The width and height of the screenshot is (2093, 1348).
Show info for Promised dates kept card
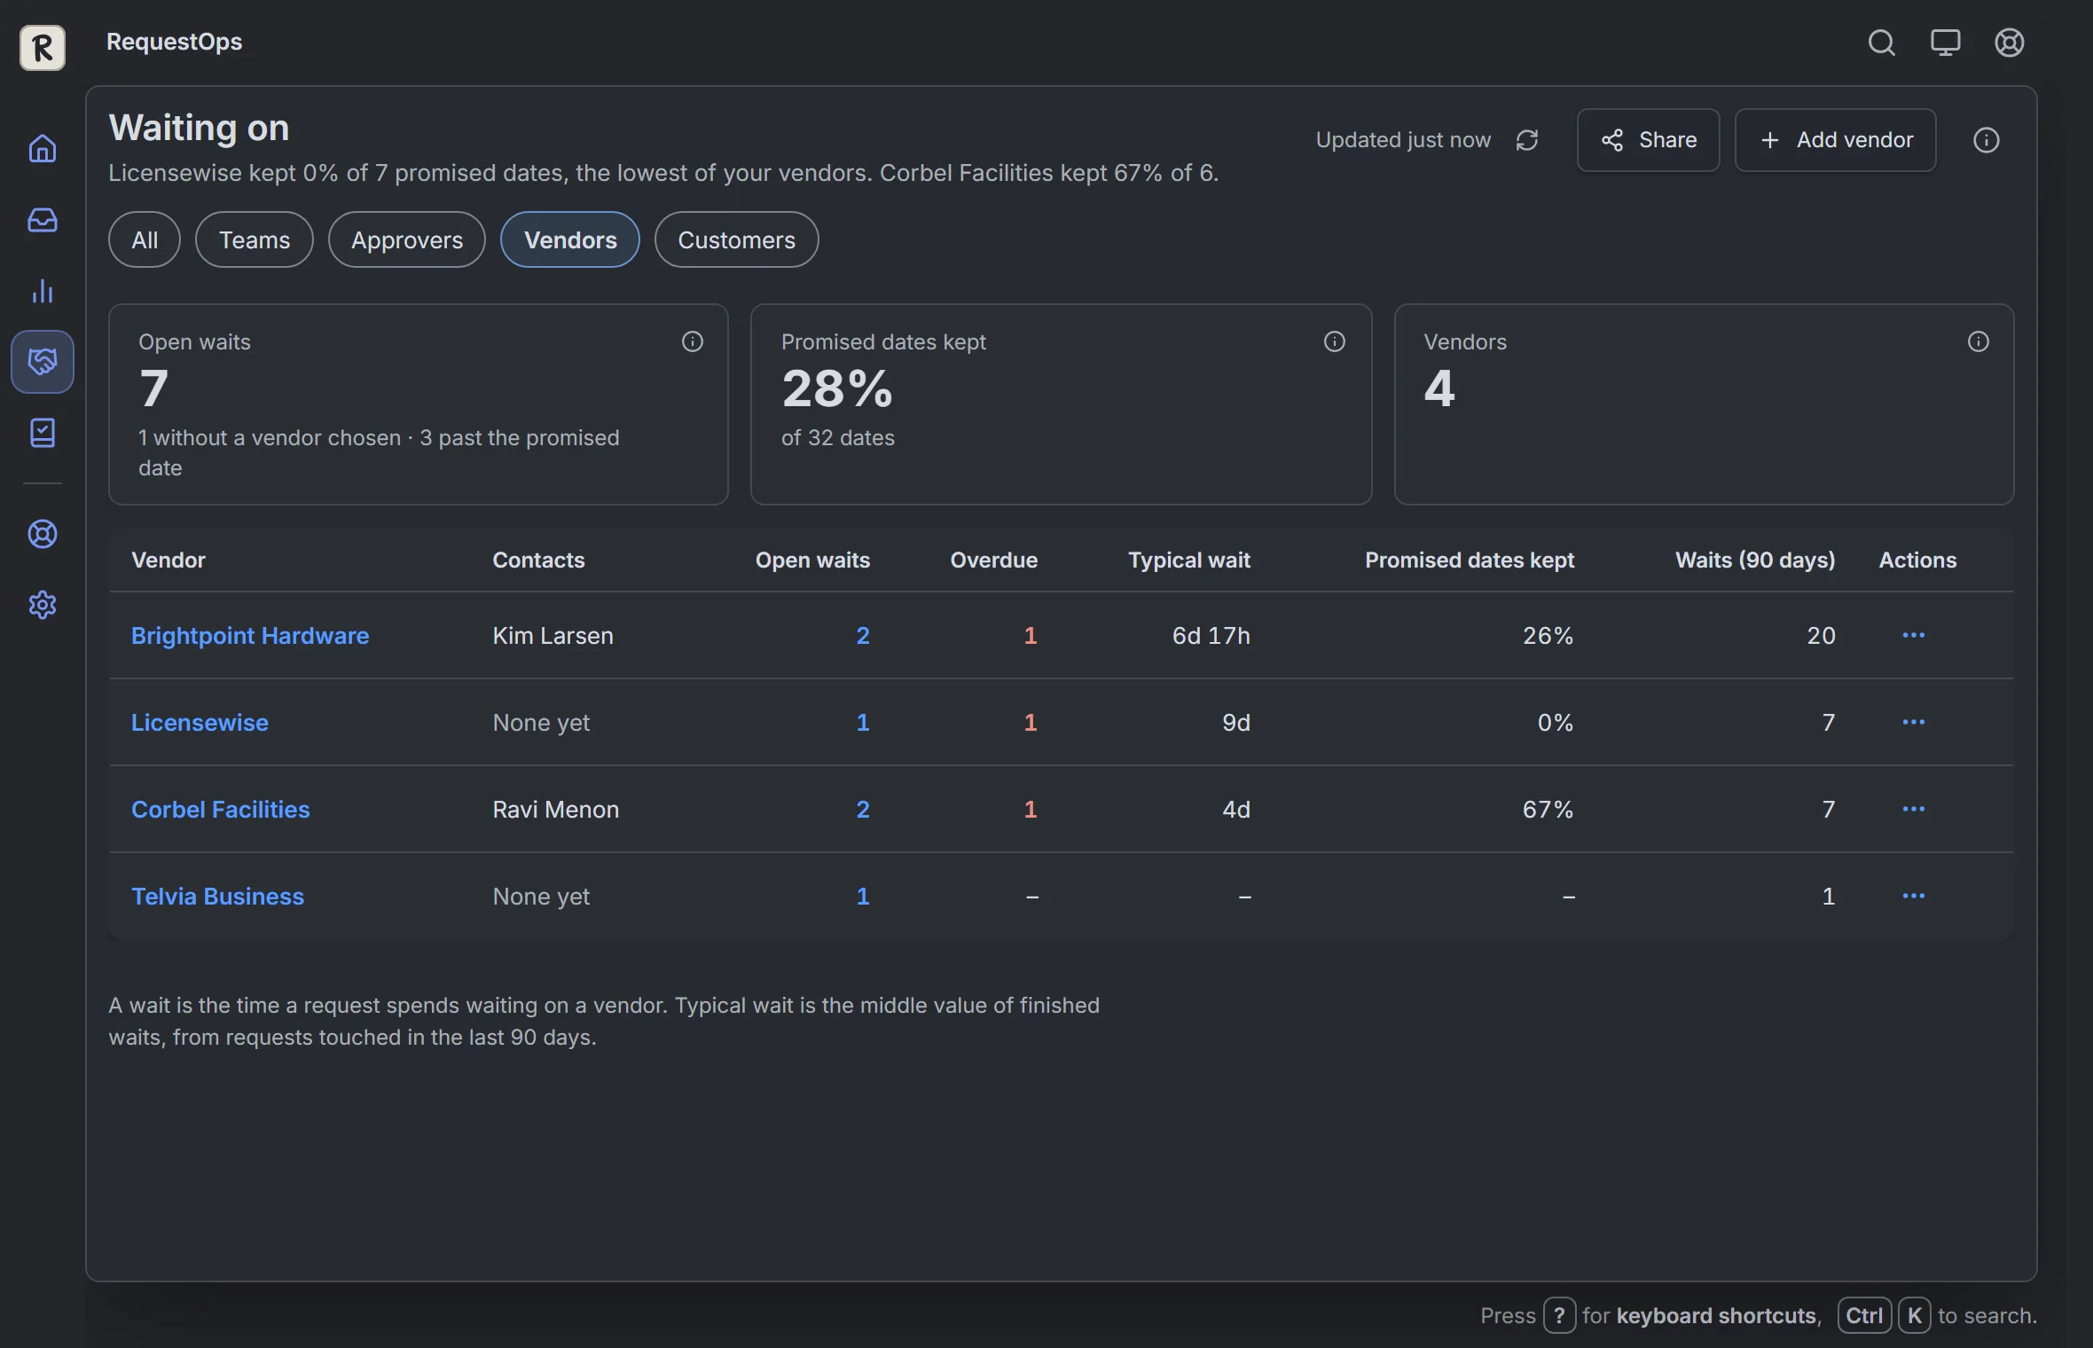(1334, 341)
